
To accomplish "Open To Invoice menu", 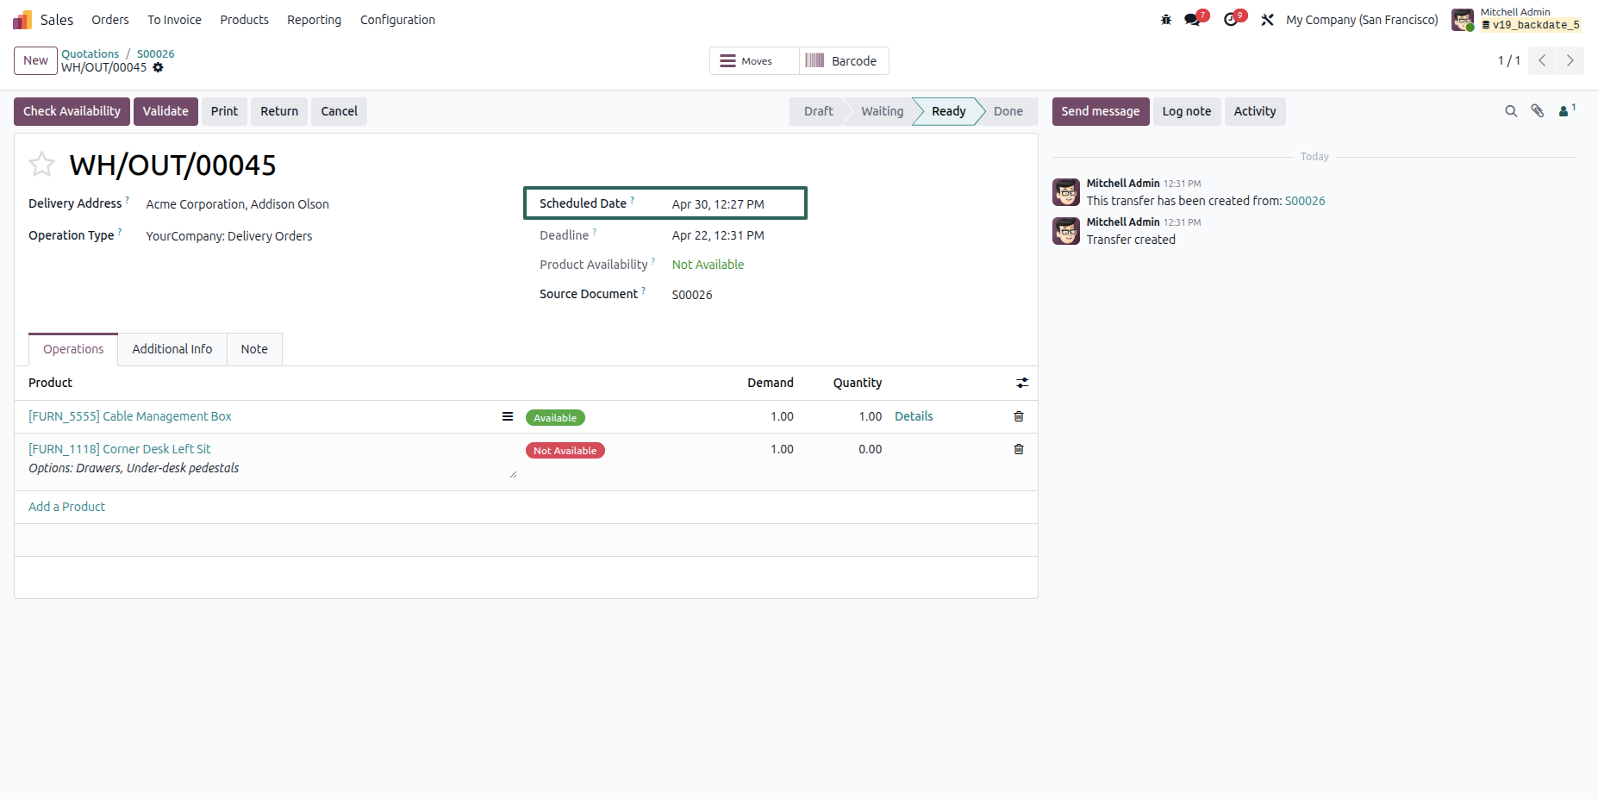I will point(174,20).
